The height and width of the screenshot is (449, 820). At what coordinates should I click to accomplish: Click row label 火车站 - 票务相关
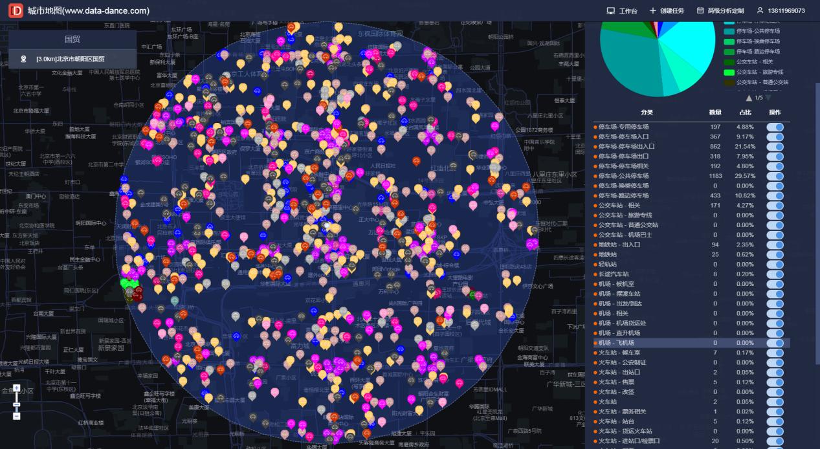pos(622,411)
